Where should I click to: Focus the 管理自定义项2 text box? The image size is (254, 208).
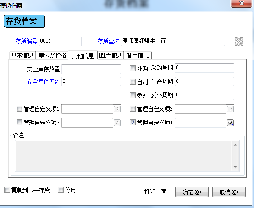pos(200,109)
